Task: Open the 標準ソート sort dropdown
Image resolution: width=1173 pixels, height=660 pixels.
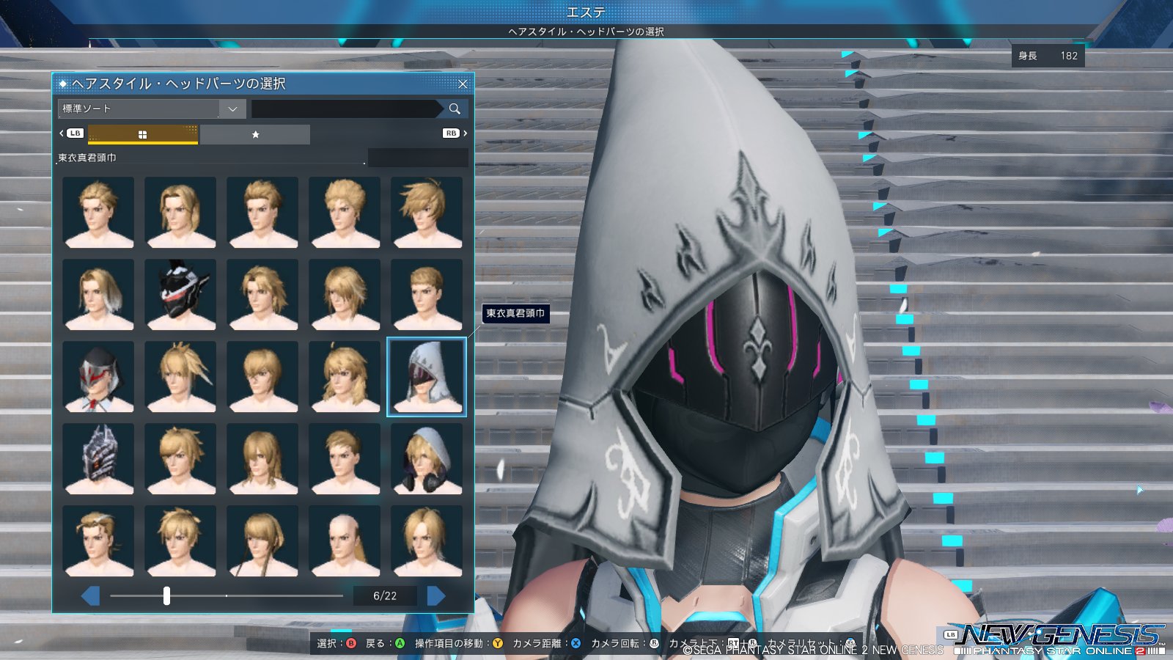Action: pyautogui.click(x=152, y=109)
